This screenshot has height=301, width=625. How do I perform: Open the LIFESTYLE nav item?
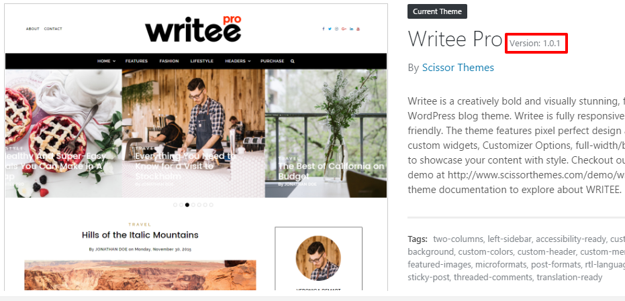point(201,61)
